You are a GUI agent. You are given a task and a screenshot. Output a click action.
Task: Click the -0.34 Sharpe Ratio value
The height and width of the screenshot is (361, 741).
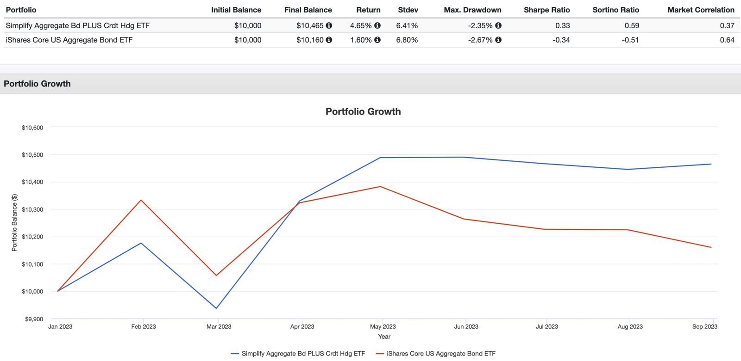(561, 40)
